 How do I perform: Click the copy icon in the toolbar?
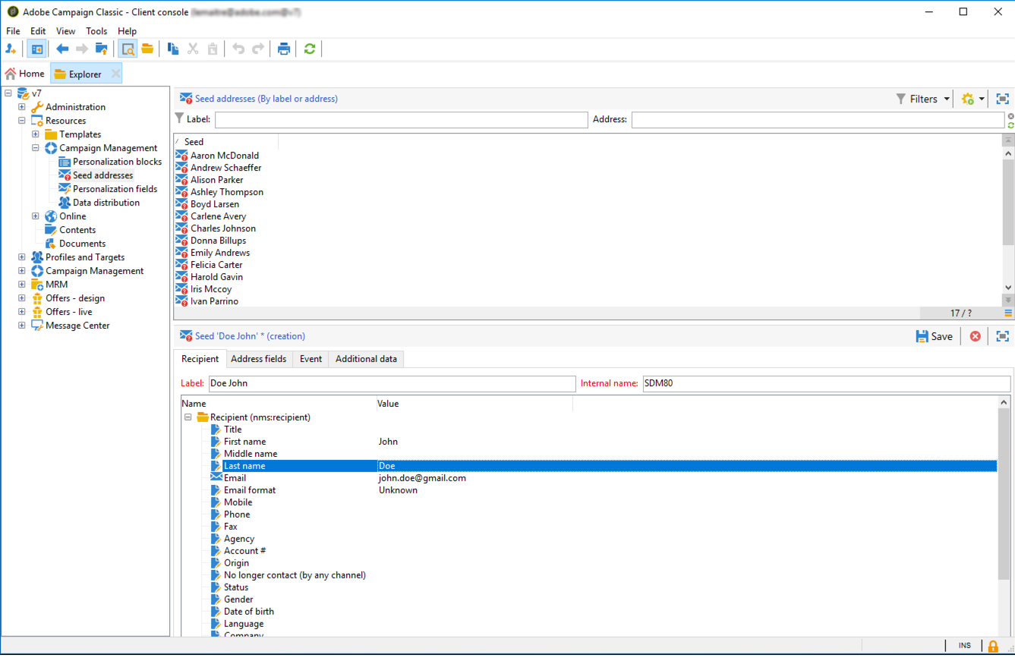tap(173, 49)
